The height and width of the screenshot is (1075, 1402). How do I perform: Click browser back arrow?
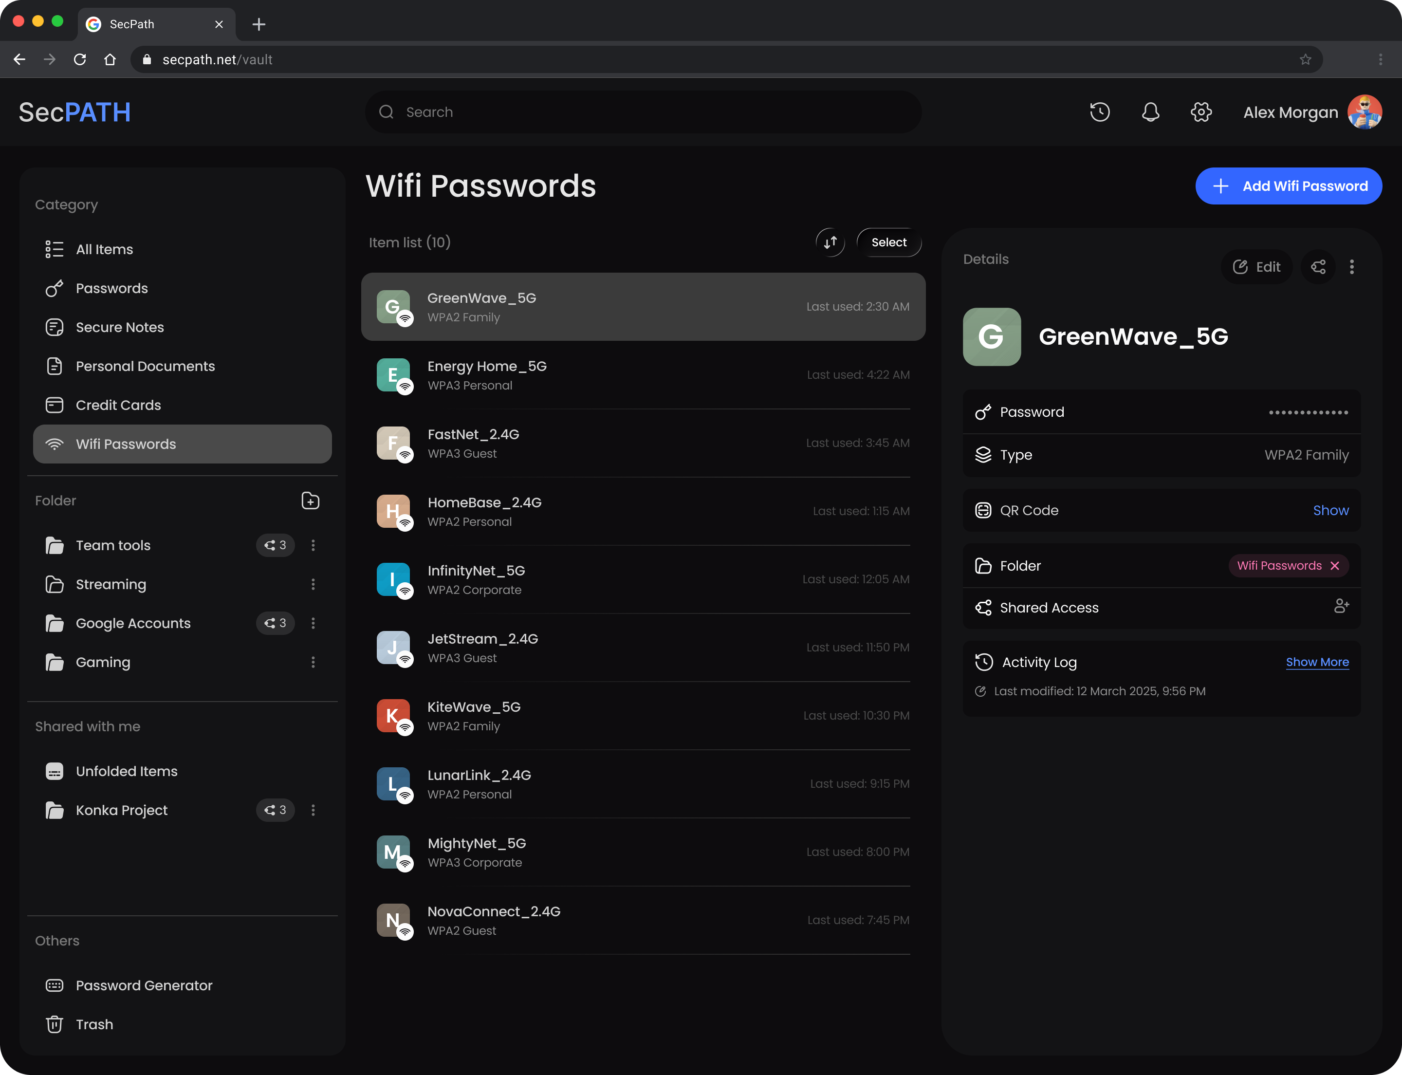point(19,59)
